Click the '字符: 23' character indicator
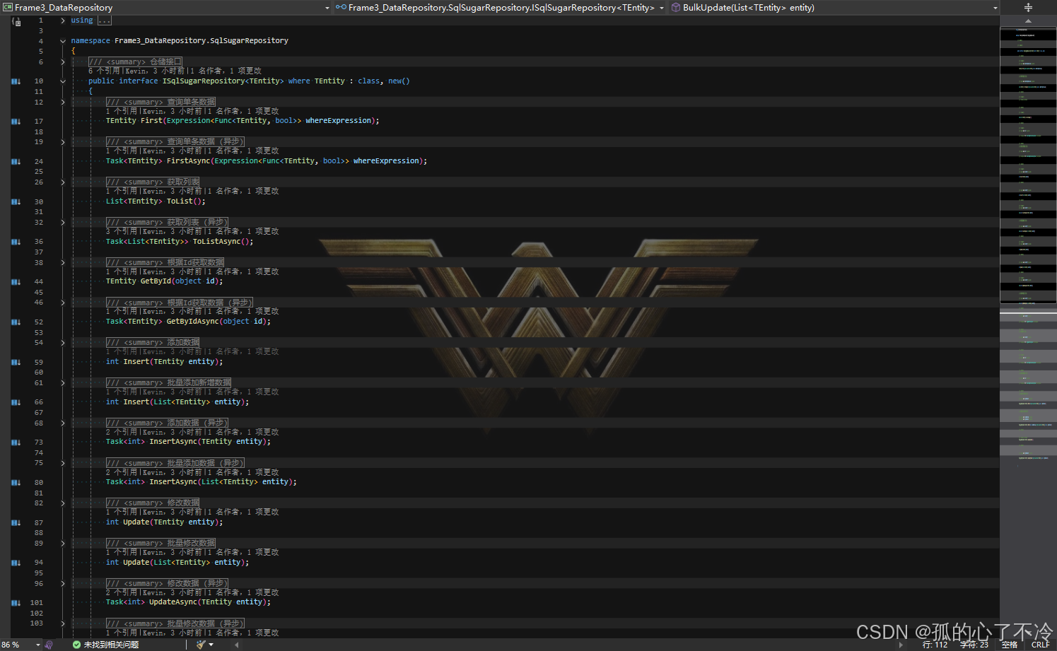 click(974, 645)
